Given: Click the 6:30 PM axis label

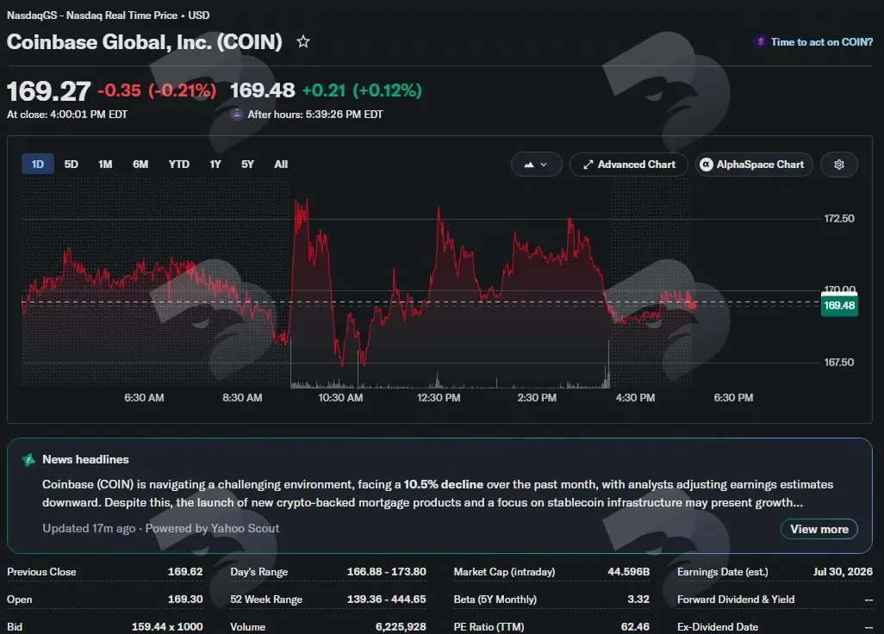Looking at the screenshot, I should click(x=733, y=398).
